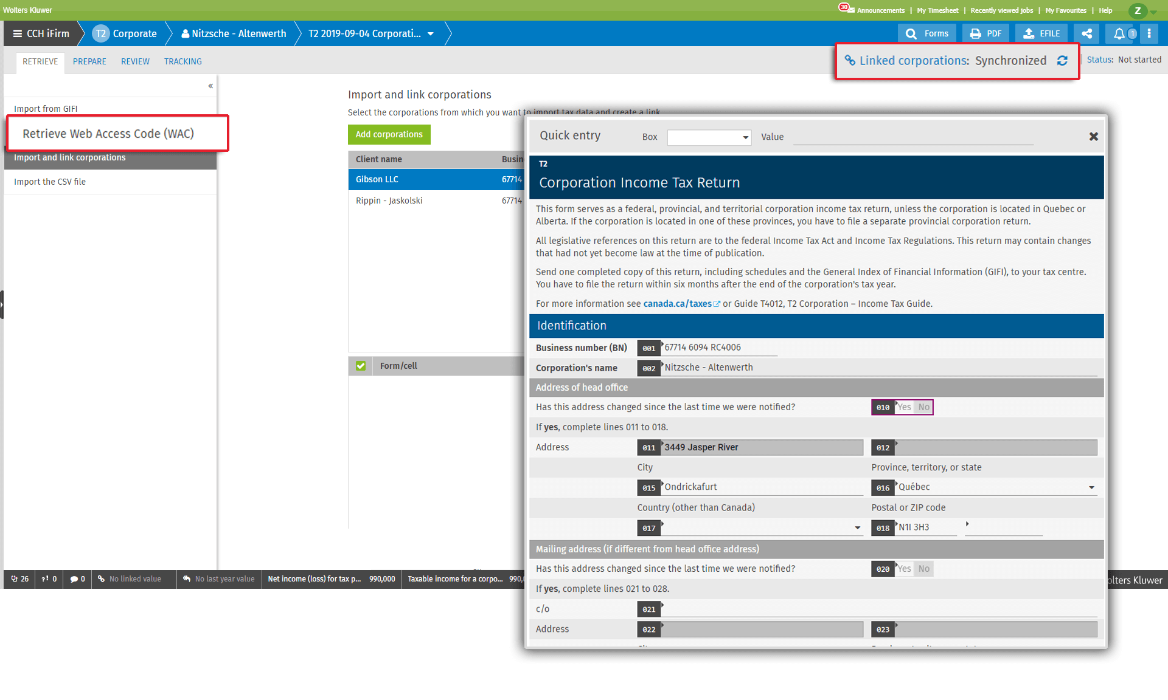
Task: Switch to the PREPARE tab
Action: click(89, 61)
